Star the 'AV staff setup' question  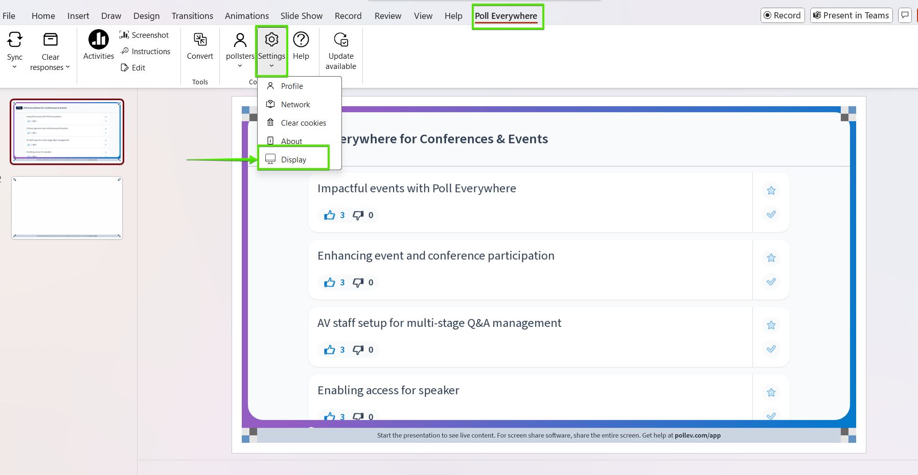click(x=771, y=325)
